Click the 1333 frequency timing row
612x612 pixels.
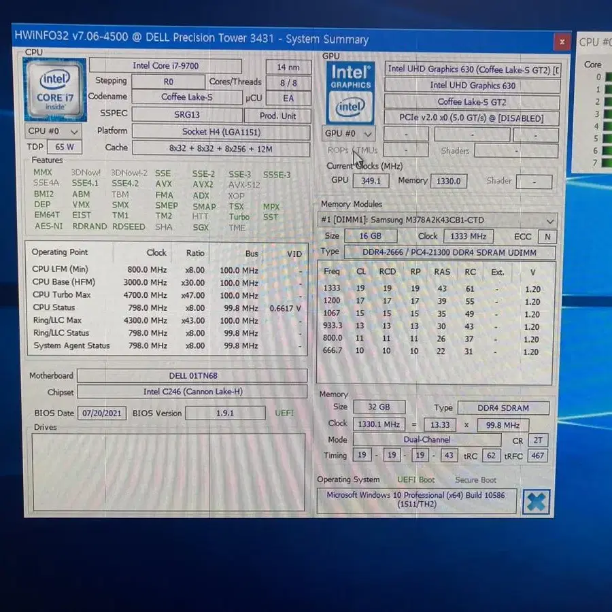433,289
